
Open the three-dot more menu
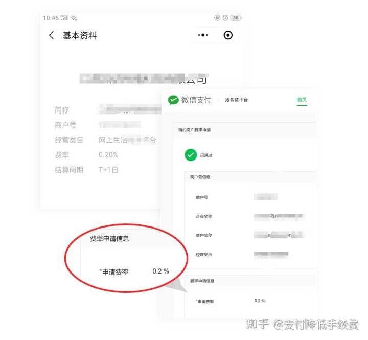pos(203,35)
